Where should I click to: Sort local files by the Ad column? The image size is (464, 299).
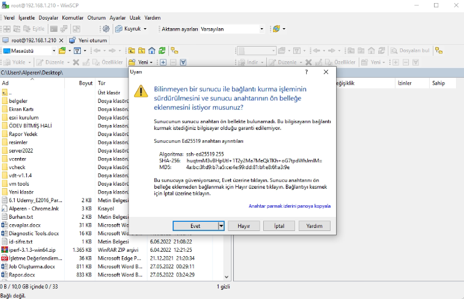tap(32, 83)
